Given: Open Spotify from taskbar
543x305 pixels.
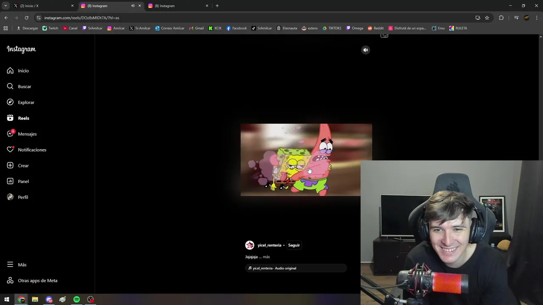Looking at the screenshot, I should (x=76, y=299).
